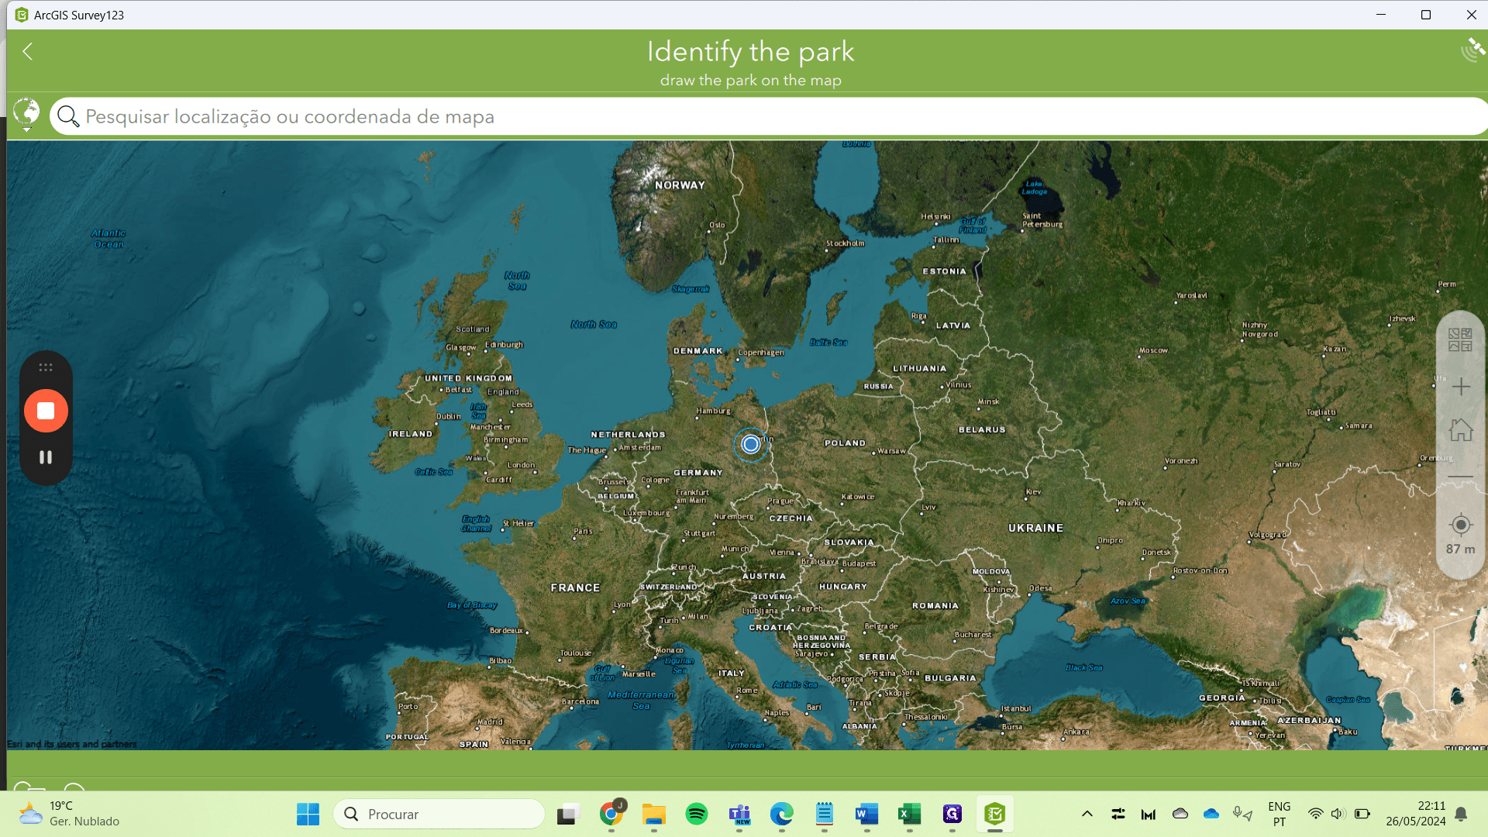
Task: Open Microsoft Word from taskbar
Action: point(866,814)
